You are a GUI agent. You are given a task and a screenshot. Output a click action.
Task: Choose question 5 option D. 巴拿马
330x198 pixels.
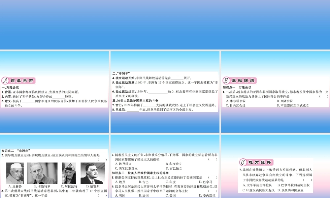click(206, 182)
